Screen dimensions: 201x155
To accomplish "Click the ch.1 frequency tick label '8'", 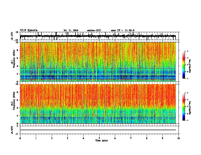I will tap(18, 50).
